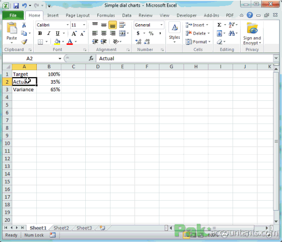Image resolution: width=282 pixels, height=242 pixels.
Task: Open the Sheet2 worksheet tab
Action: [x=61, y=228]
